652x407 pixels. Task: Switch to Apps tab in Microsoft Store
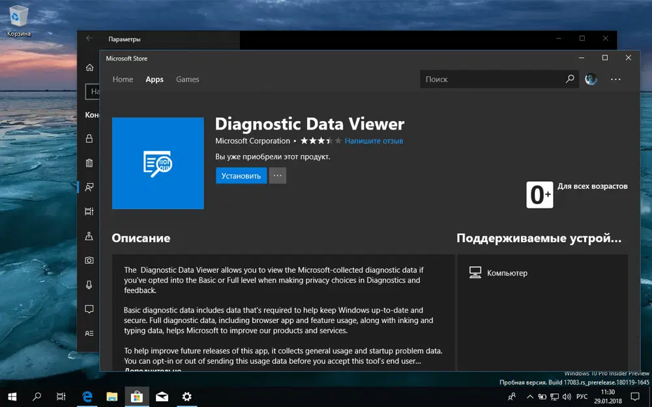[155, 79]
